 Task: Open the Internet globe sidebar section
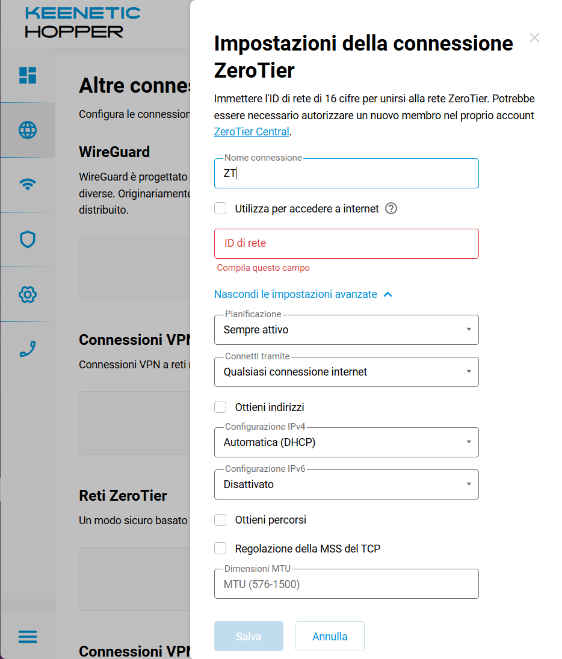click(28, 130)
